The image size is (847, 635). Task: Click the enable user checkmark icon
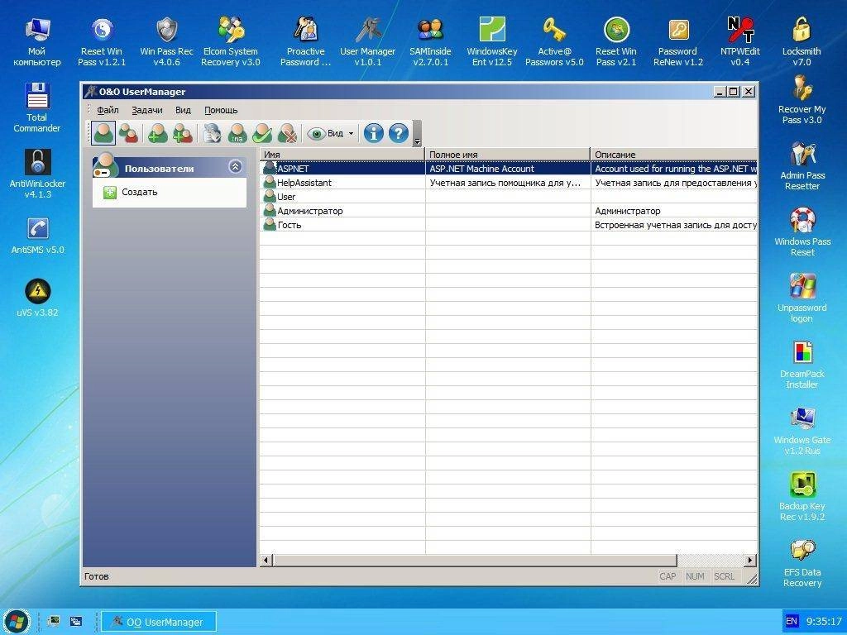(262, 133)
